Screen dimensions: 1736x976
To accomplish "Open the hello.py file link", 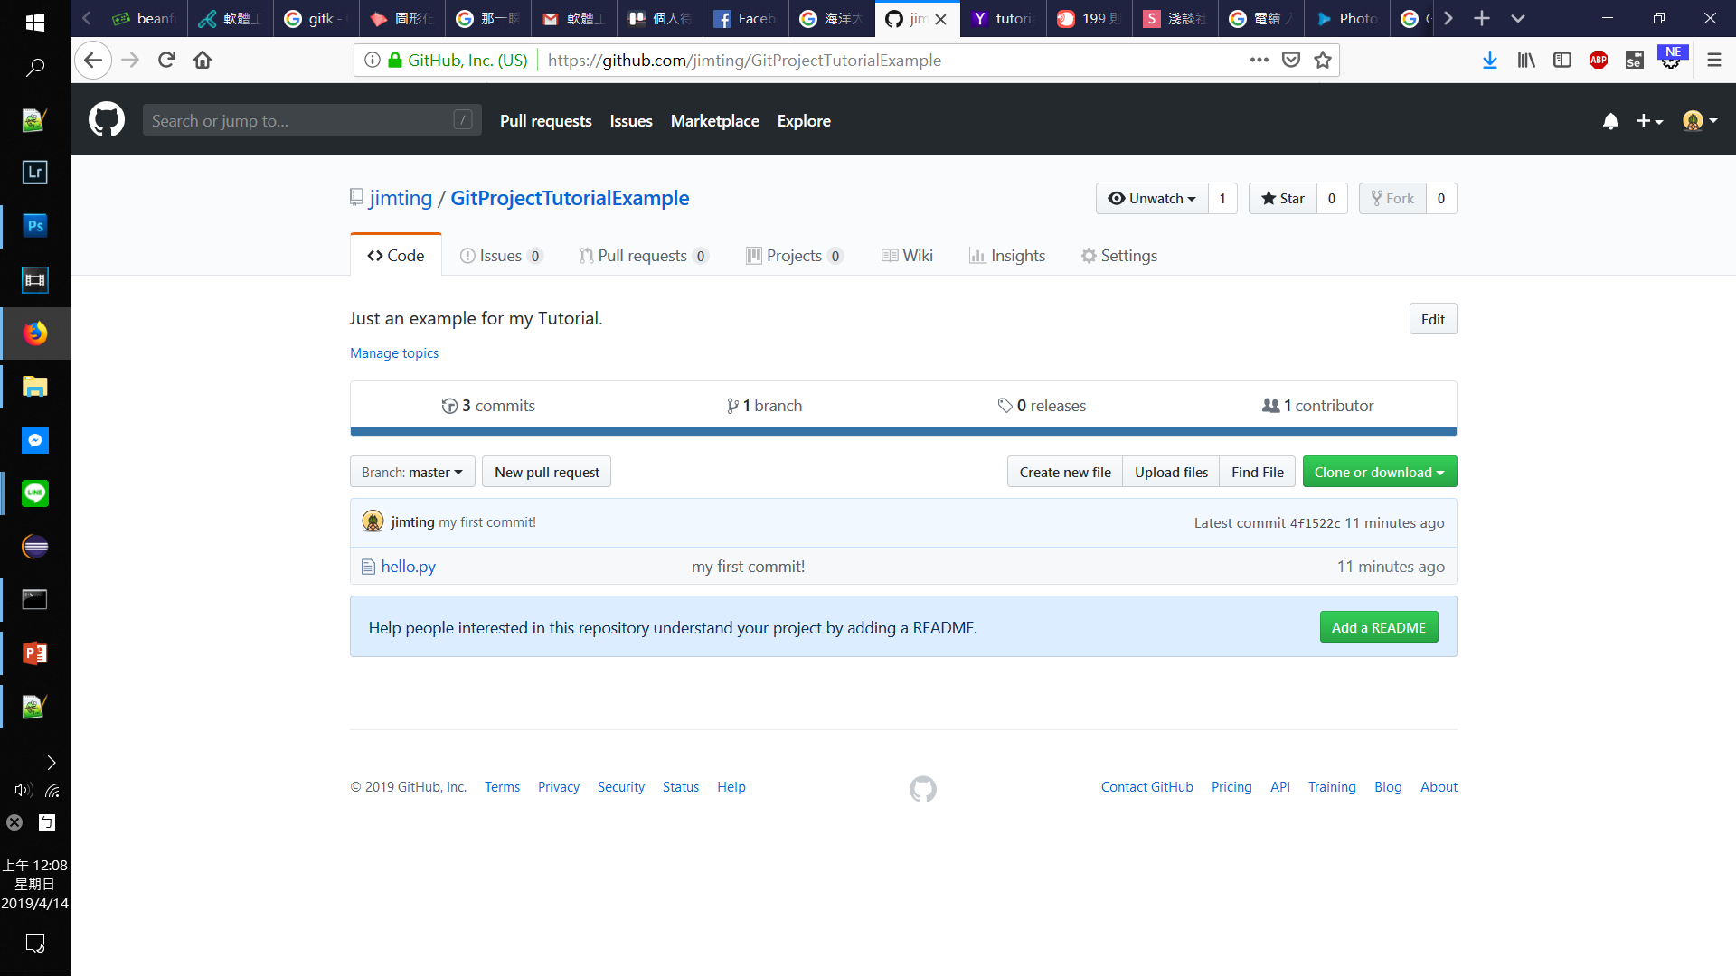I will (x=408, y=567).
